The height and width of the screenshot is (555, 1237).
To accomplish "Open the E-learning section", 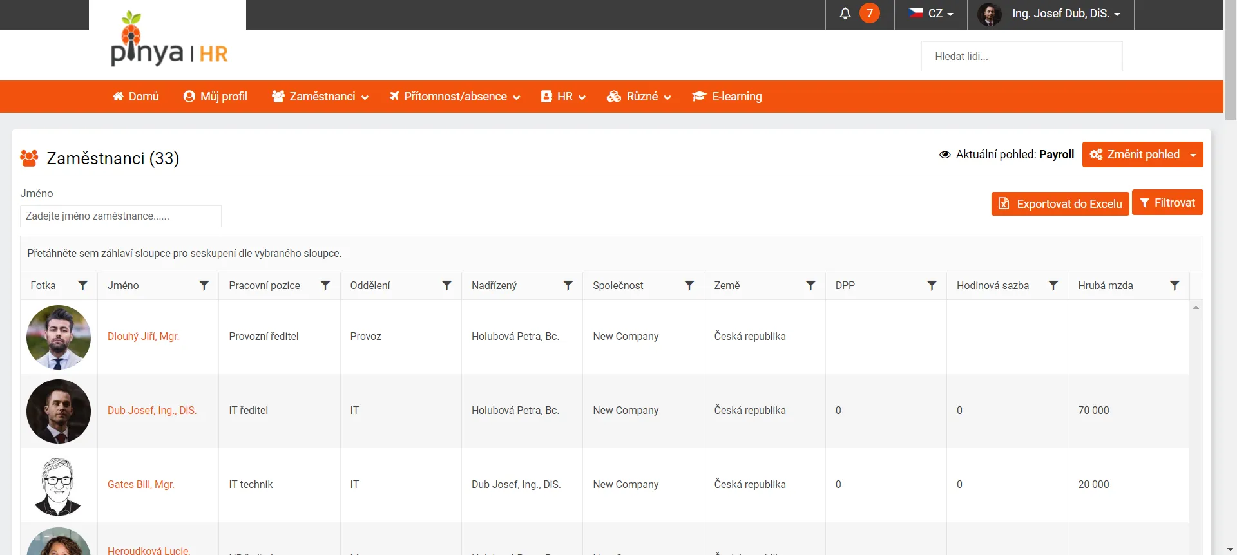I will coord(727,97).
